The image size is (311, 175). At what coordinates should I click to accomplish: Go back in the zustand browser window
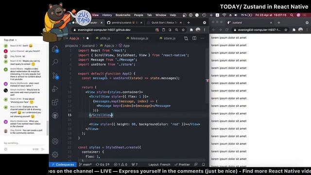tap(214, 30)
